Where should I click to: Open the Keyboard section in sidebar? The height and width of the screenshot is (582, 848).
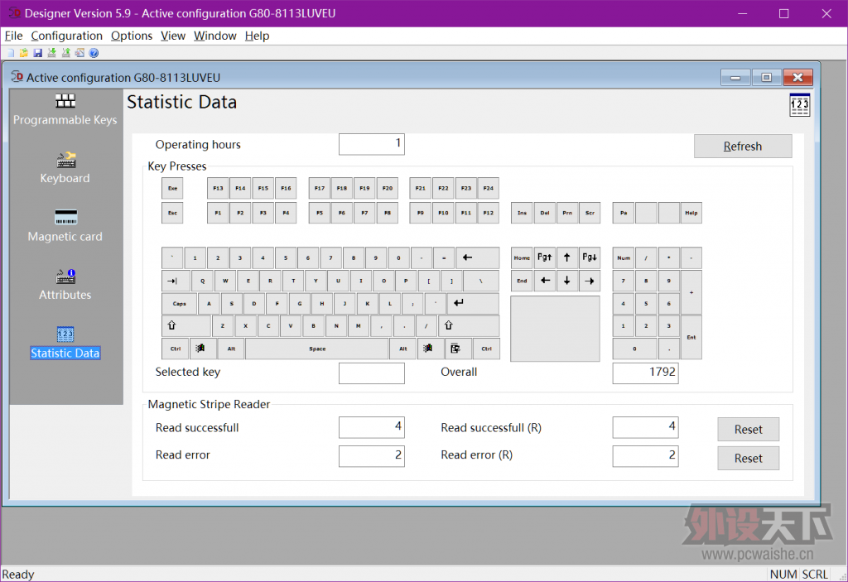coord(65,168)
